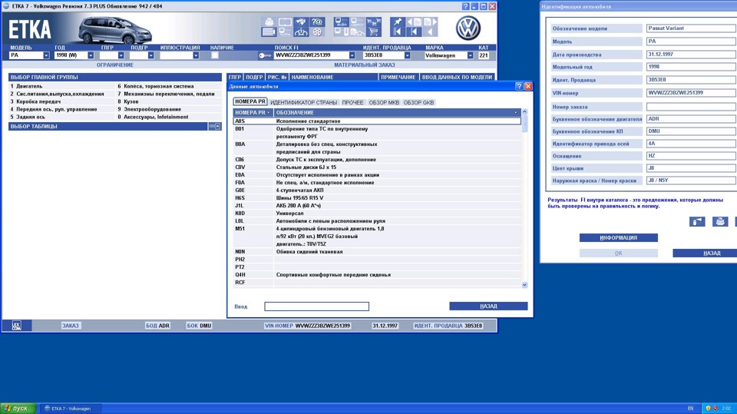Toggle the НАЛИЧИЕ checkbox

(x=215, y=55)
